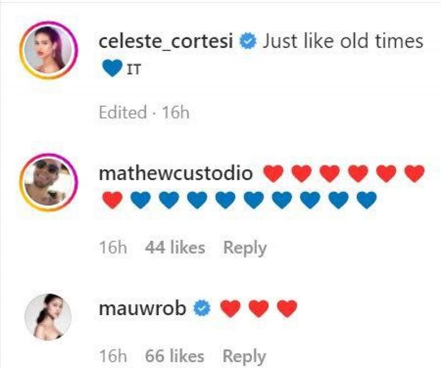Image resolution: width=441 pixels, height=368 pixels.
Task: View the 66 likes on mauwrob's comment
Action: 175,356
